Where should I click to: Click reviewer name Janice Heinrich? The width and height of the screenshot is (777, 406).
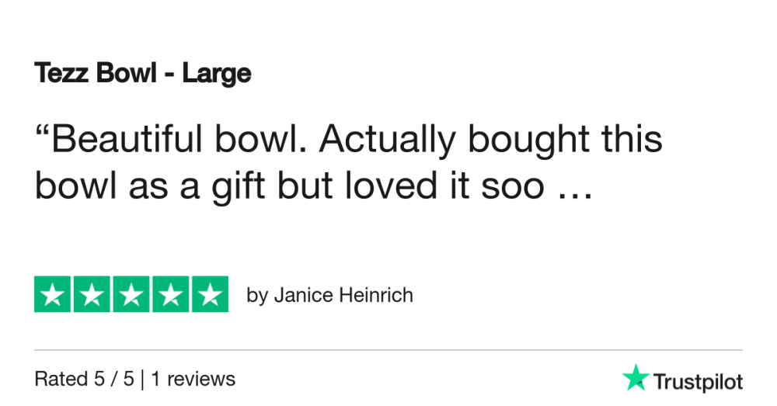343,295
